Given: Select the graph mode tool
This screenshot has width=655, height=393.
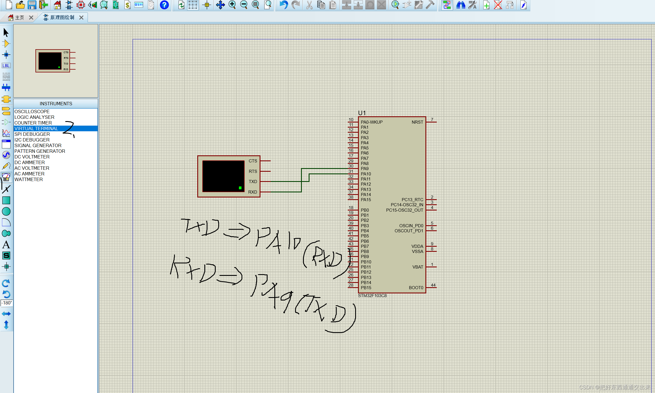Looking at the screenshot, I should [x=6, y=133].
